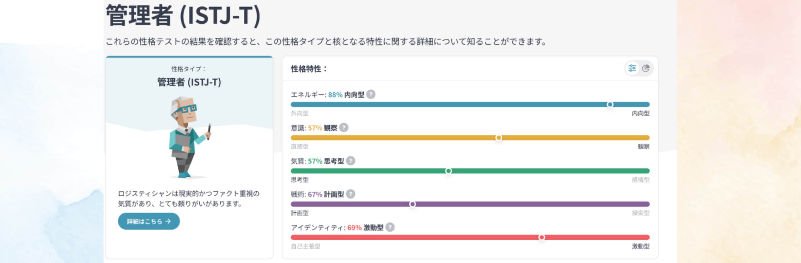Click the 感情型 label under green bar
801x263 pixels.
pos(640,179)
